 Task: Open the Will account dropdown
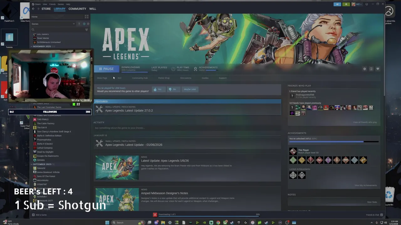tap(357, 4)
